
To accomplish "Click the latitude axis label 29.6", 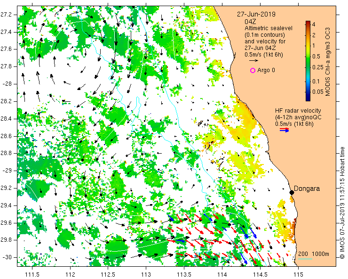I will (x=6, y=223).
